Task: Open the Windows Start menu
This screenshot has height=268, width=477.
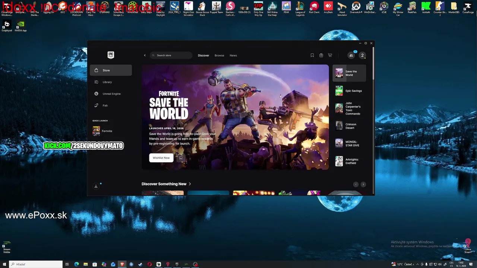Action: pos(4,264)
